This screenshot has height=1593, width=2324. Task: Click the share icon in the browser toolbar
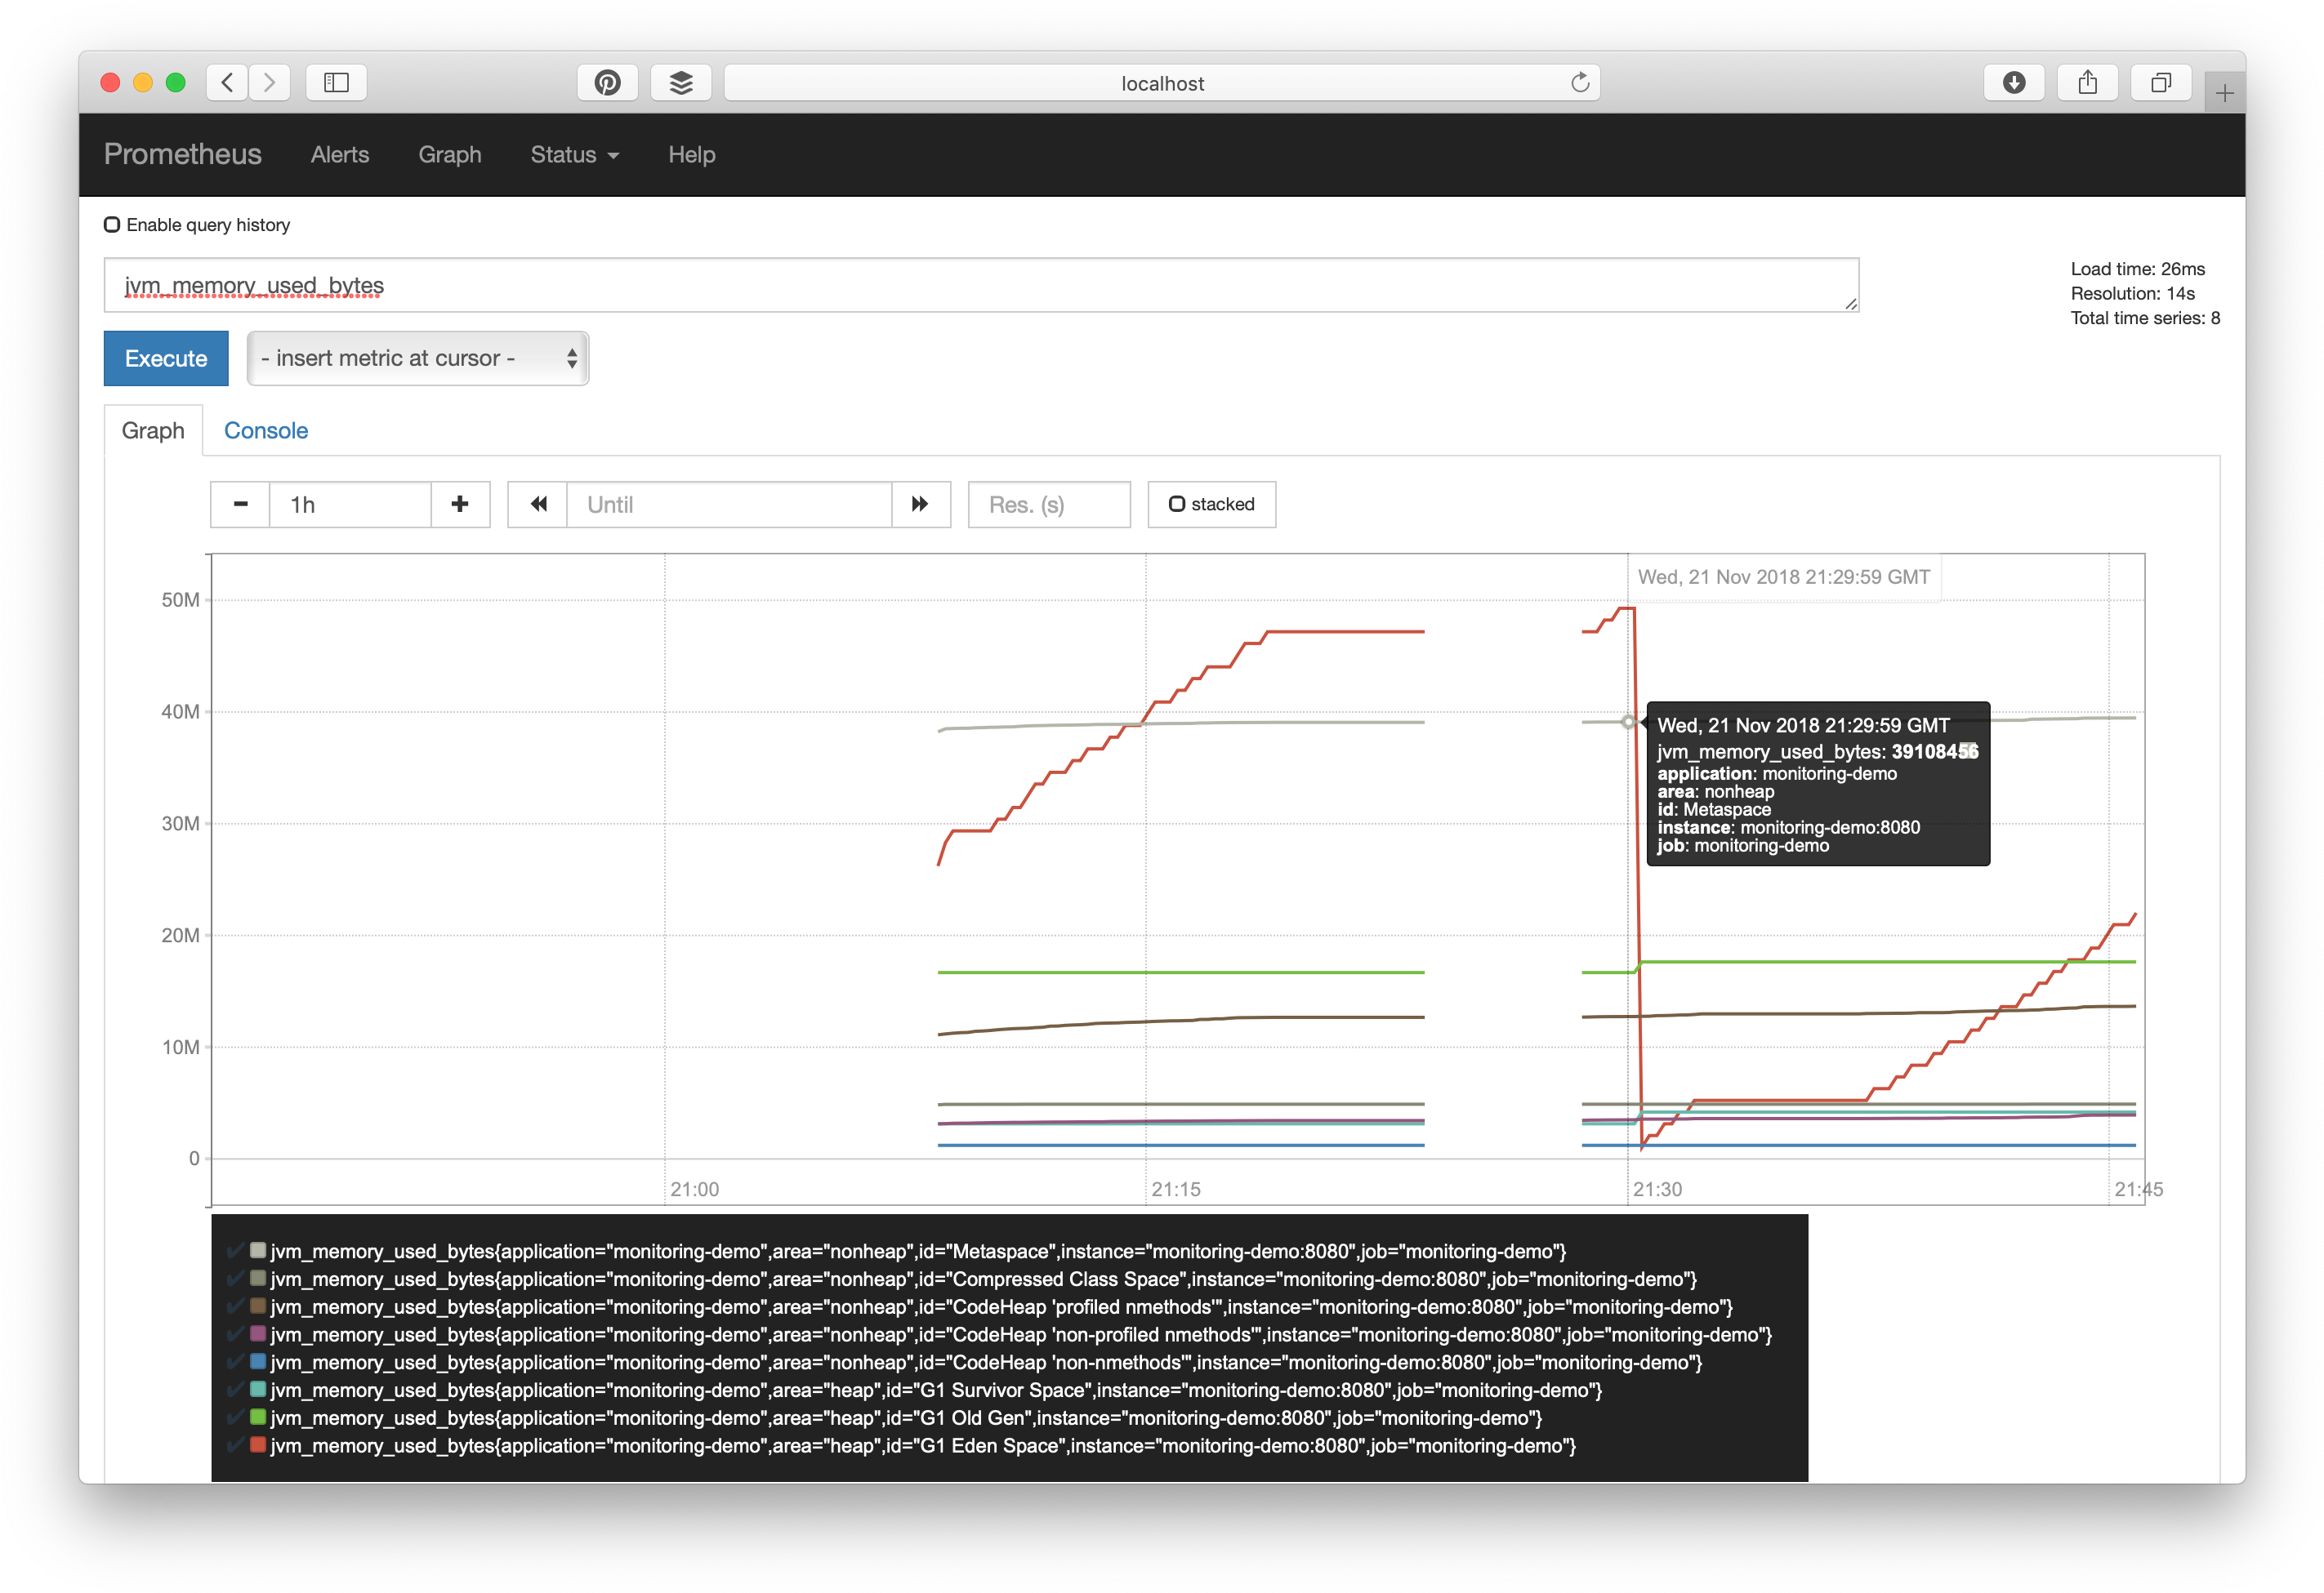(x=2088, y=83)
